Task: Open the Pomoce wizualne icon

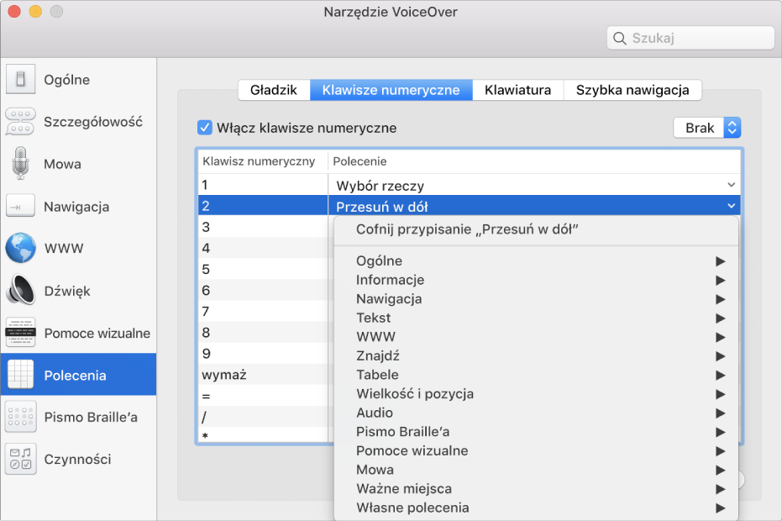Action: click(x=20, y=333)
